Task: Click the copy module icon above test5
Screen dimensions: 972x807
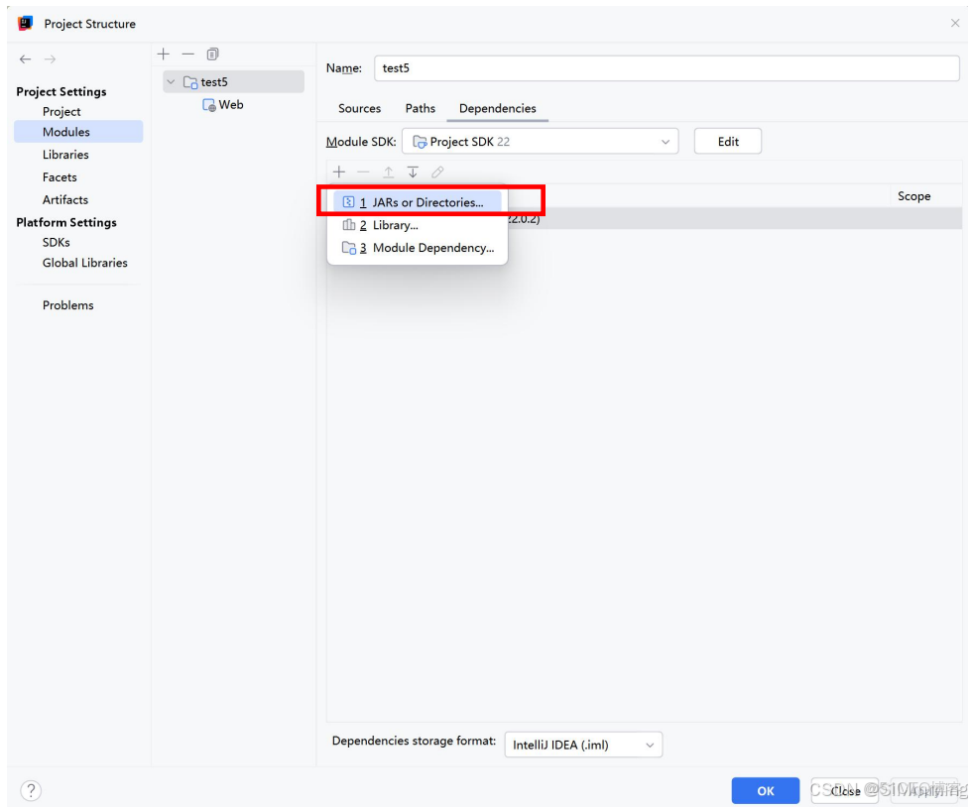Action: 211,54
